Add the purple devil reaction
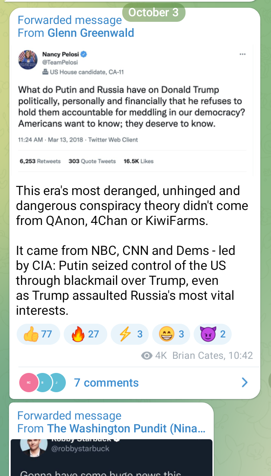The height and width of the screenshot is (476, 271). coord(212,334)
